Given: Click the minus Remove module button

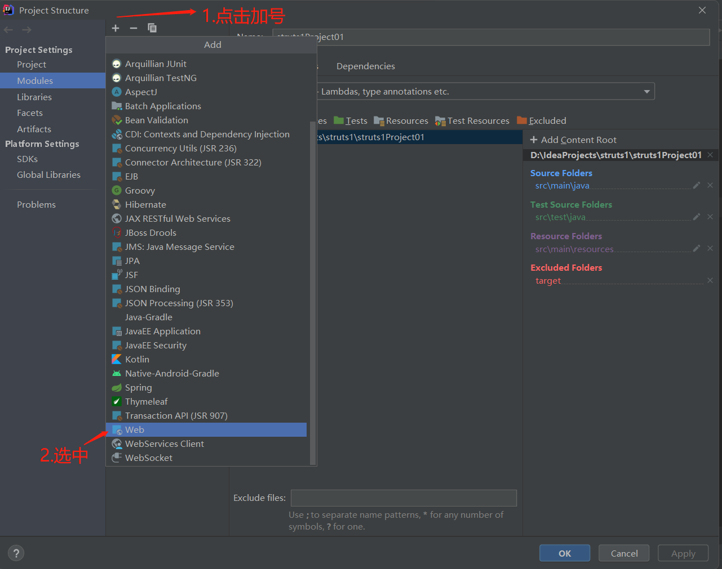Looking at the screenshot, I should (134, 28).
